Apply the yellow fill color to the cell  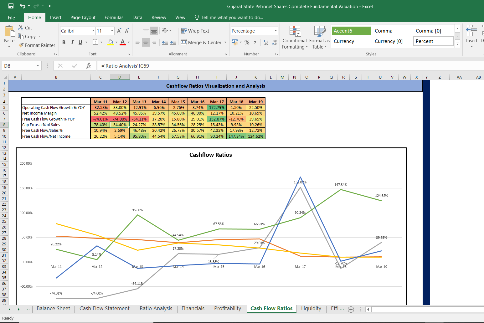pyautogui.click(x=111, y=42)
